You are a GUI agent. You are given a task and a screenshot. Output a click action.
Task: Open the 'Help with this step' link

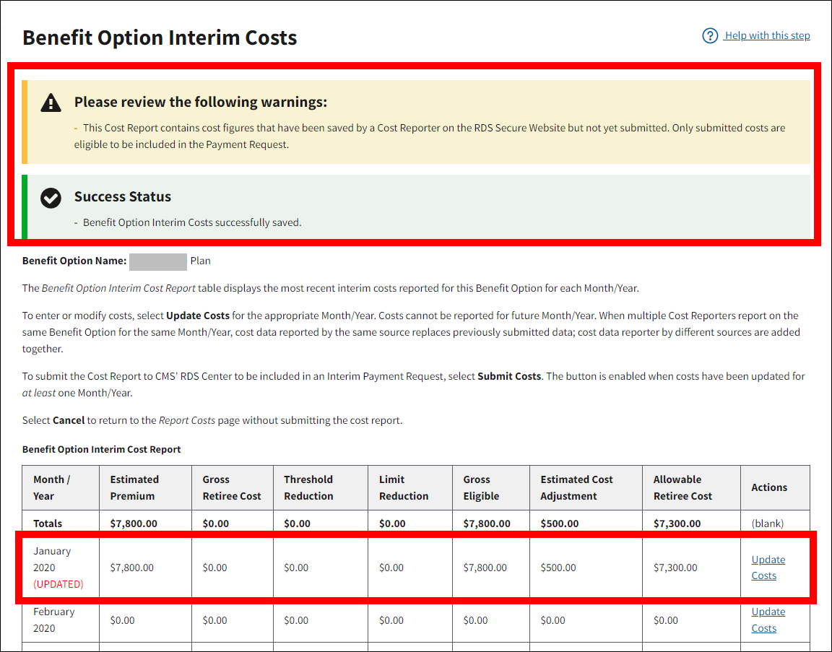tap(767, 35)
